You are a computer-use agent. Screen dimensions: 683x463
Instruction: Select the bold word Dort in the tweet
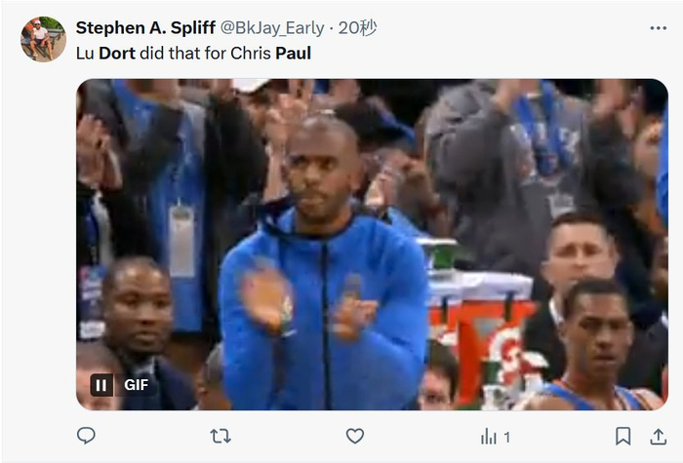(x=117, y=54)
